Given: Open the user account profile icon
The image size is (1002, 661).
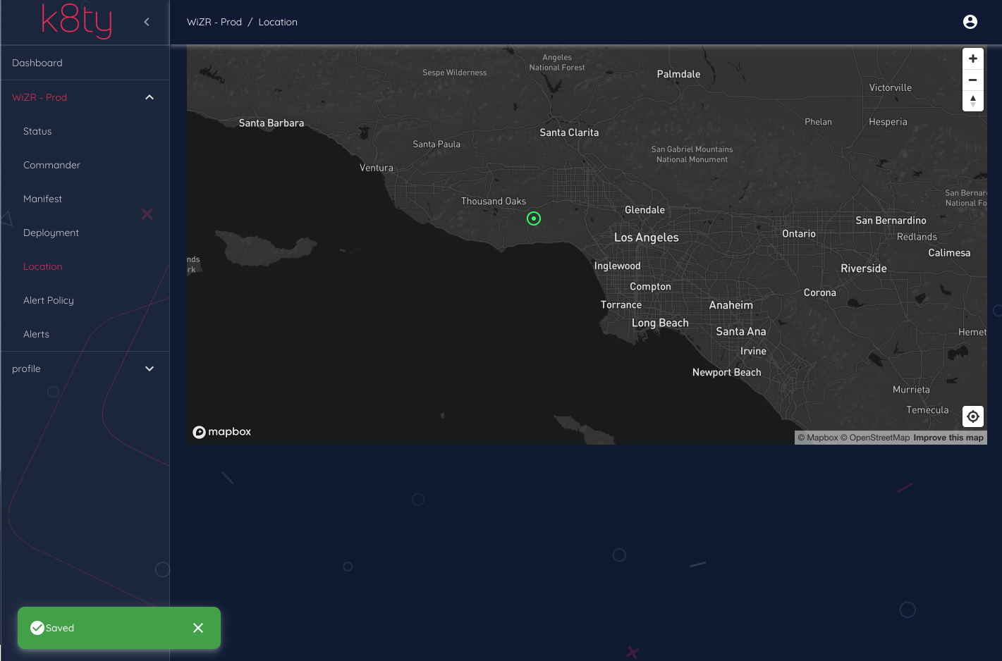Looking at the screenshot, I should [970, 22].
